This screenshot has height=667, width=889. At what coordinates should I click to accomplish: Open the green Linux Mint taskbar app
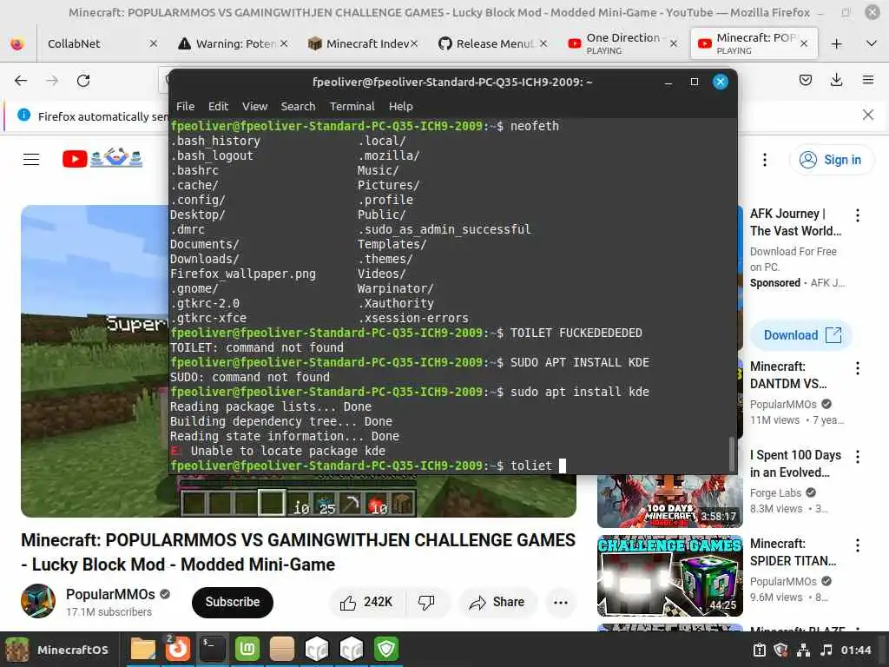[247, 649]
